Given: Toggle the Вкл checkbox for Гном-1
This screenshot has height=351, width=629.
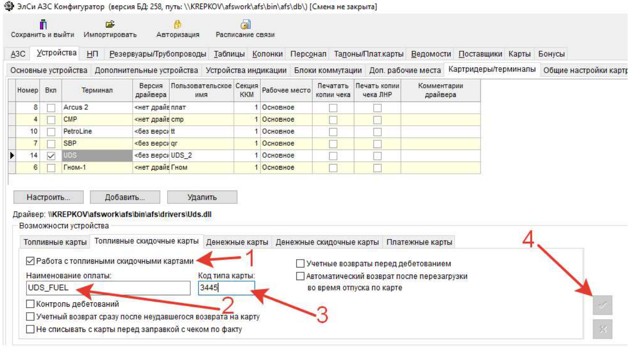Looking at the screenshot, I should point(51,168).
